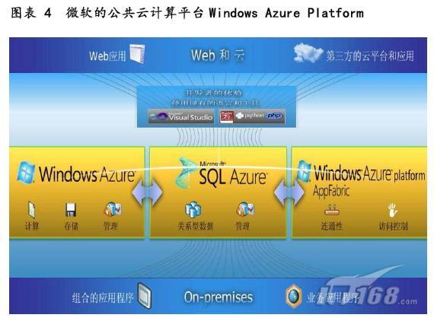Screen dimensions: 434x321
Task: Click the 连通性 connectivity icon
Action: (331, 210)
